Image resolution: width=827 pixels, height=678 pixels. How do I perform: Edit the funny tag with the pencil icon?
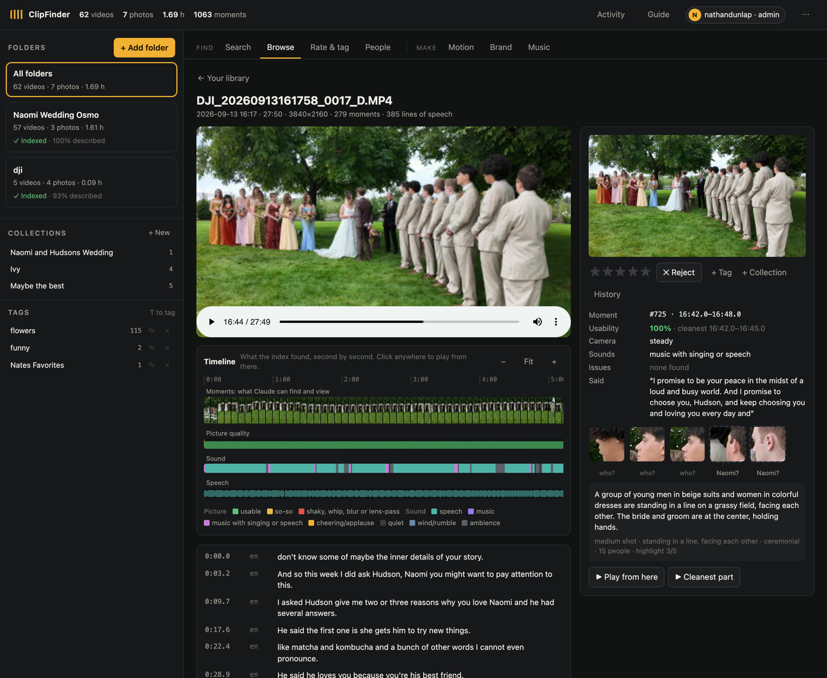coord(152,348)
